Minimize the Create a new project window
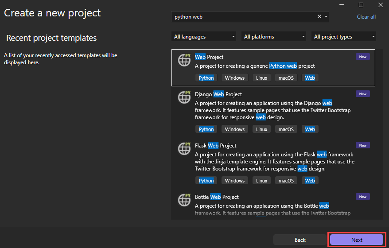The height and width of the screenshot is (248, 389). [342, 5]
